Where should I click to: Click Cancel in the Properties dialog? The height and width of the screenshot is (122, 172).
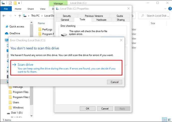105,108
